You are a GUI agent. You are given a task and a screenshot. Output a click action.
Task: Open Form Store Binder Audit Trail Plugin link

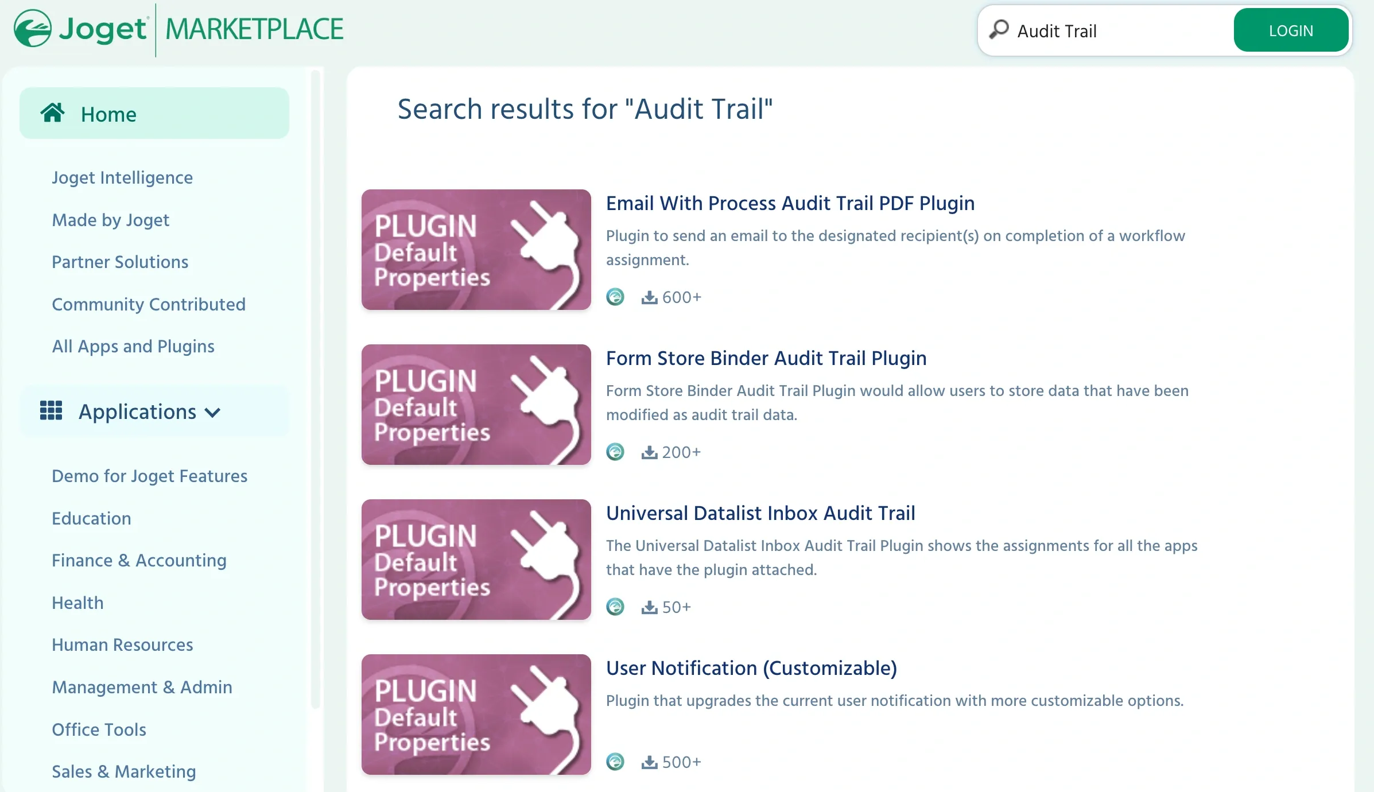click(x=766, y=358)
